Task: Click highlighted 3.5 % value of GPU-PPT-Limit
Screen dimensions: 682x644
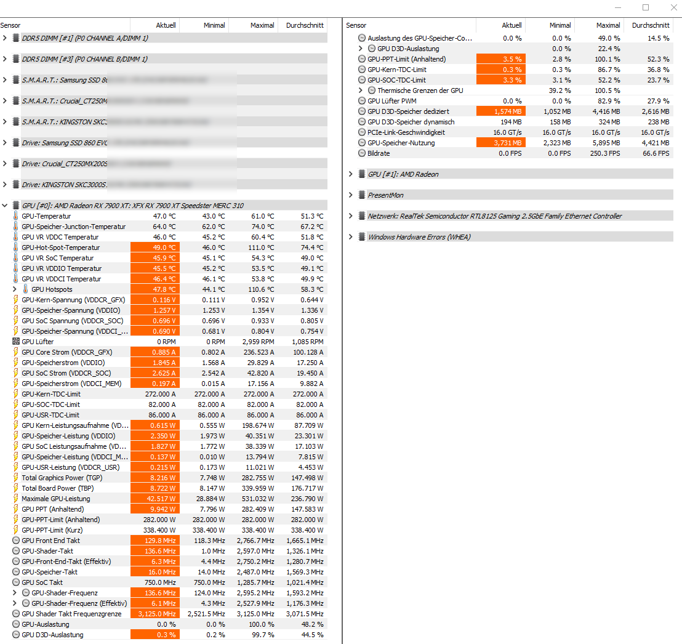Action: [x=501, y=58]
